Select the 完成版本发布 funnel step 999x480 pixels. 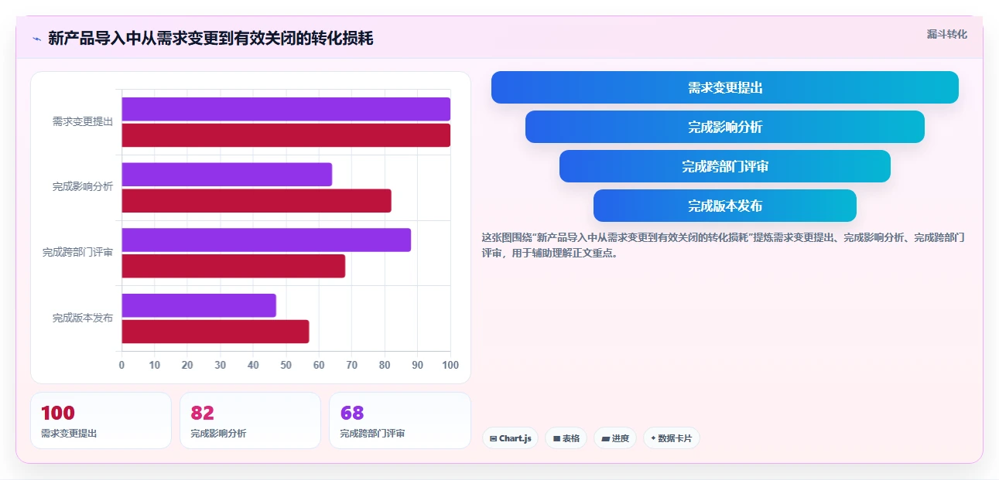click(x=725, y=206)
